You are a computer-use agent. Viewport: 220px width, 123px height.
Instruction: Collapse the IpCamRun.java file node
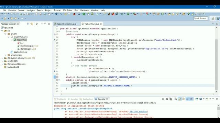coord(9,37)
